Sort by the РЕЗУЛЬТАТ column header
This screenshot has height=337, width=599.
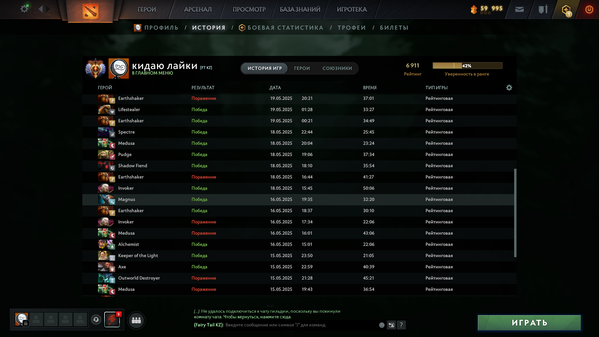pos(203,88)
